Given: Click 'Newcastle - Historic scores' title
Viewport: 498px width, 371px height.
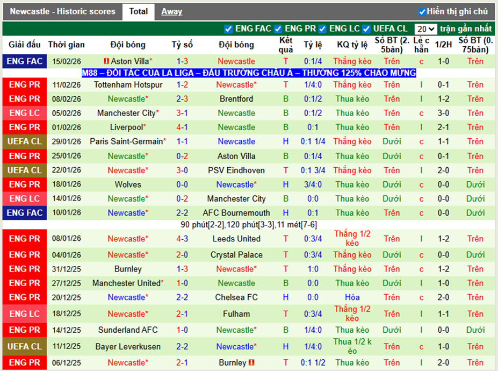Looking at the screenshot, I should pos(62,12).
